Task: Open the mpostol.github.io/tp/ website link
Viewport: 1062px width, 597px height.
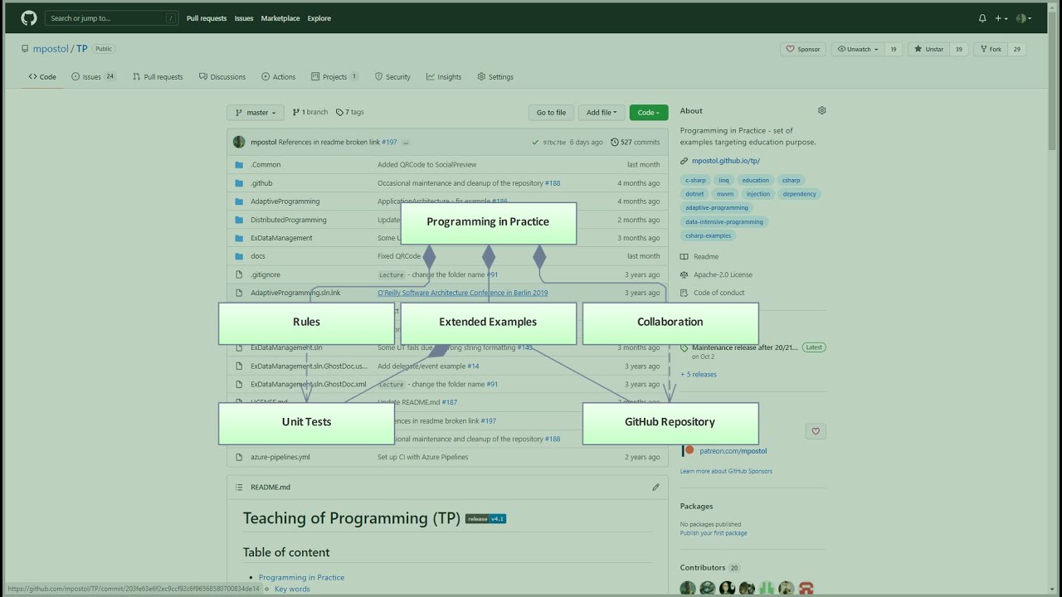Action: (726, 161)
